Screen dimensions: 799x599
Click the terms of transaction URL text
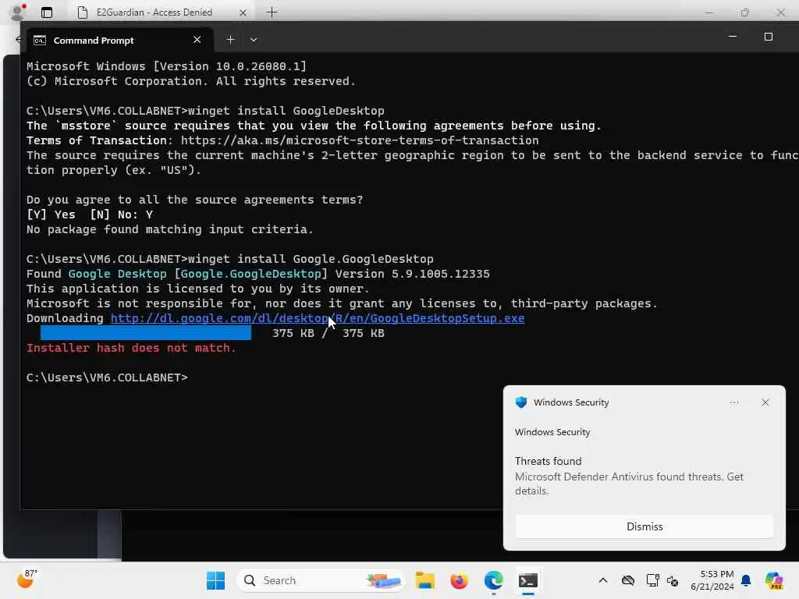point(360,140)
